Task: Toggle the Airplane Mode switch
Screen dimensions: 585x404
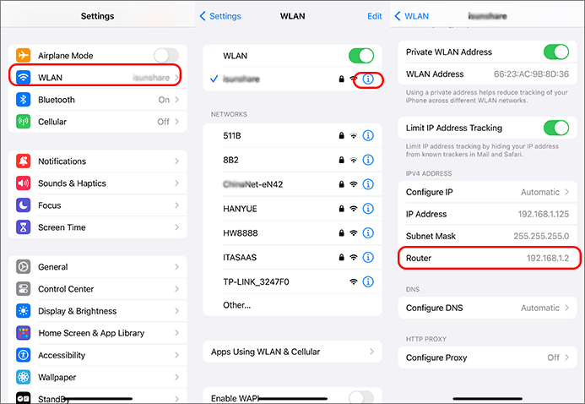Action: 166,56
